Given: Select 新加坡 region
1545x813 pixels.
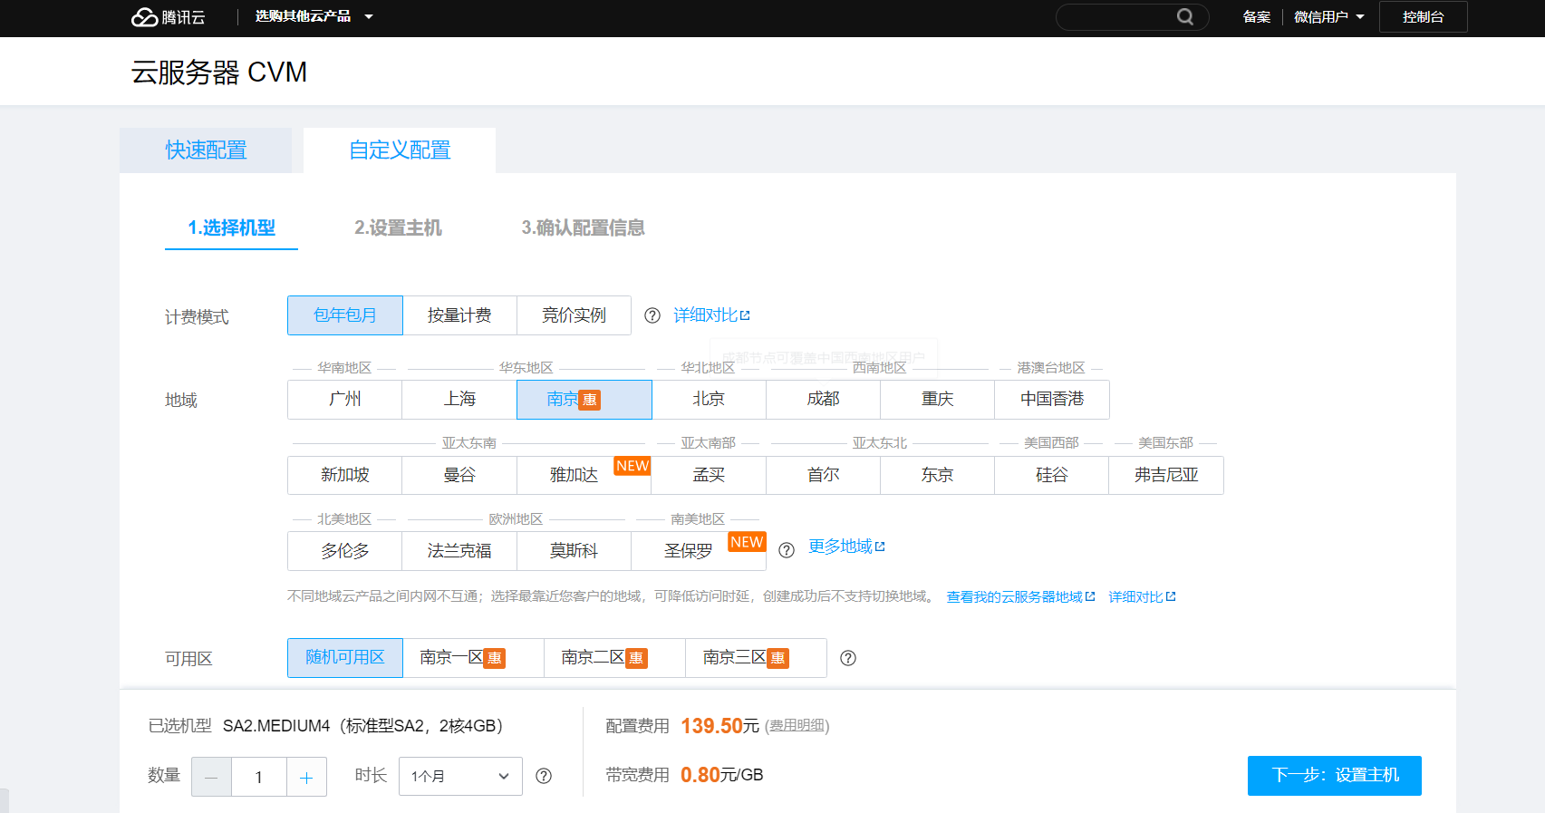Looking at the screenshot, I should click(344, 475).
